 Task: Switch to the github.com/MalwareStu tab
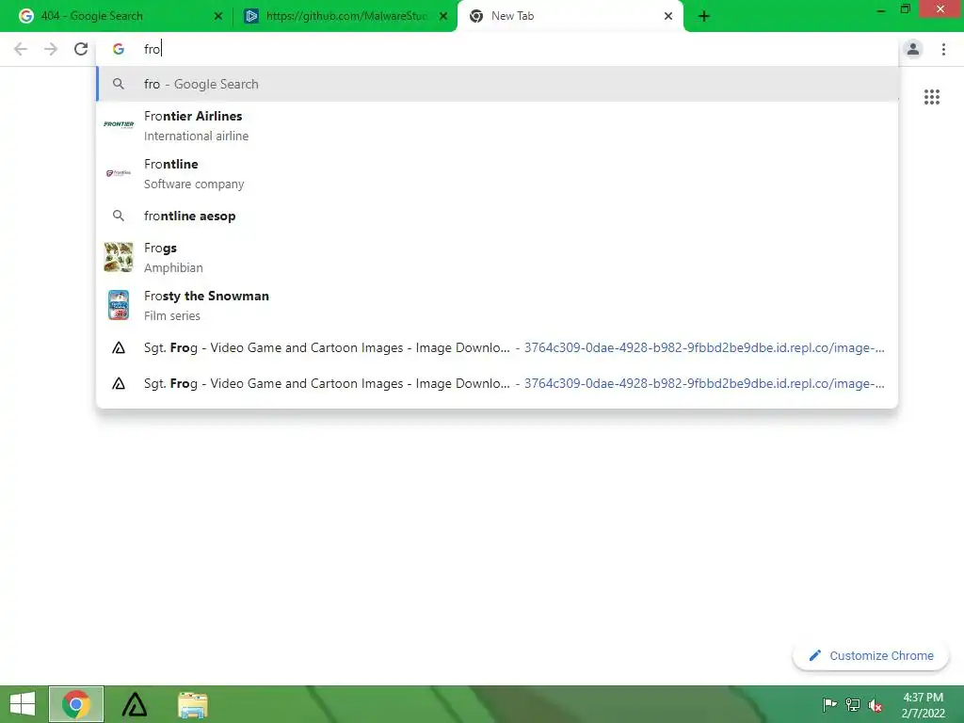(x=345, y=16)
